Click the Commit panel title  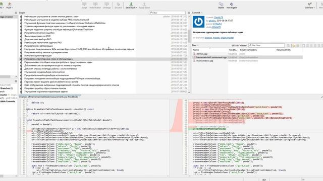click(196, 13)
